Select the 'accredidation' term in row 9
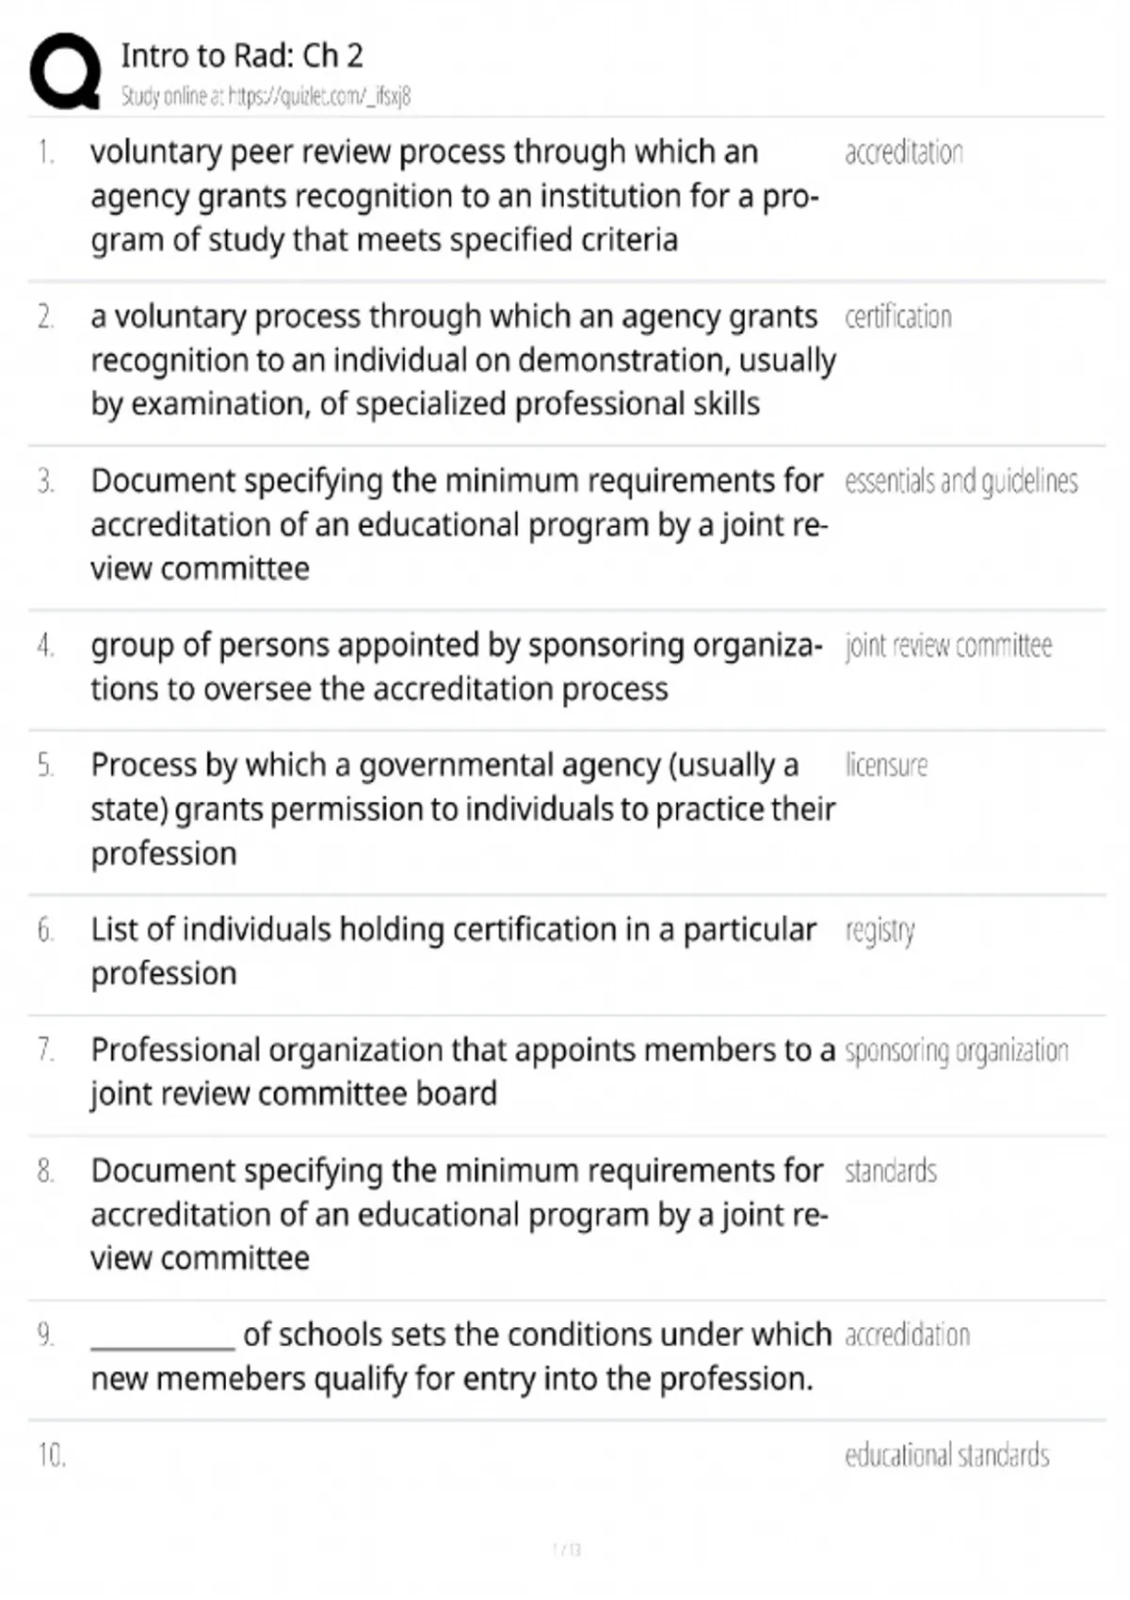Viewport: 1130px width, 1600px height. [x=907, y=1335]
